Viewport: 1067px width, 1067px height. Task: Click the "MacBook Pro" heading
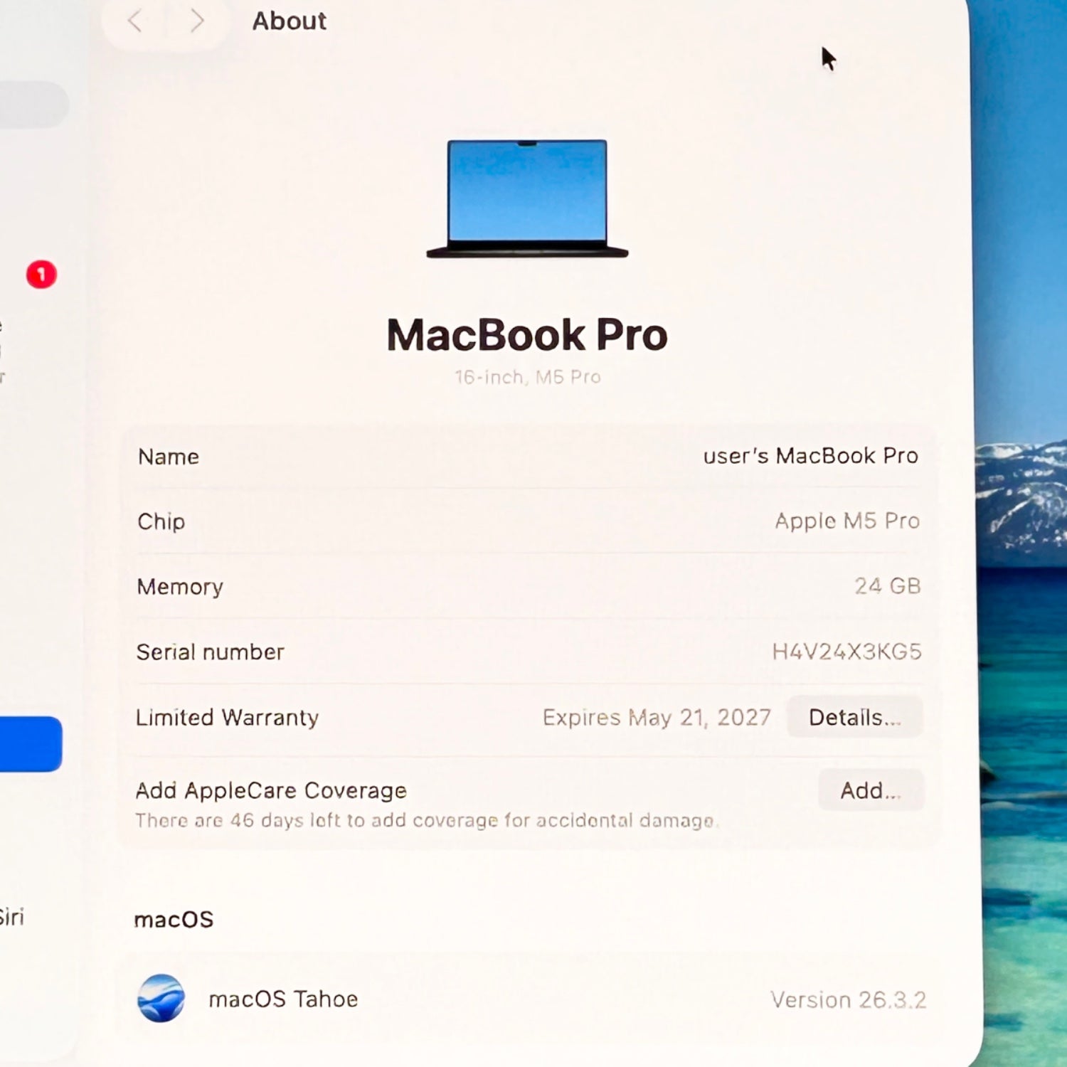pos(527,335)
